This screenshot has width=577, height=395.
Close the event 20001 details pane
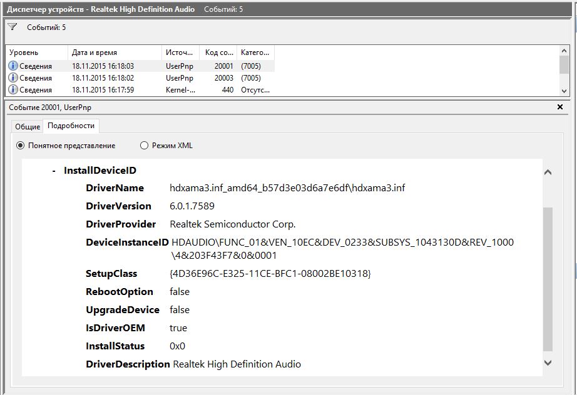tap(559, 107)
